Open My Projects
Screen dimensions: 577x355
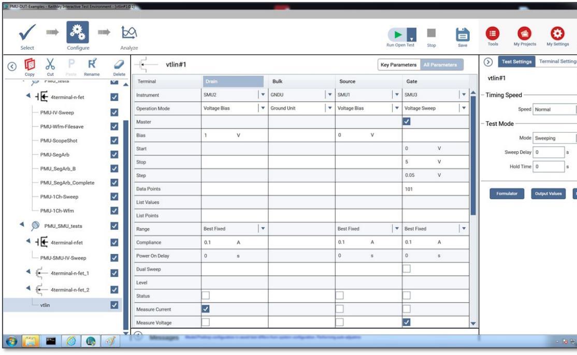524,34
